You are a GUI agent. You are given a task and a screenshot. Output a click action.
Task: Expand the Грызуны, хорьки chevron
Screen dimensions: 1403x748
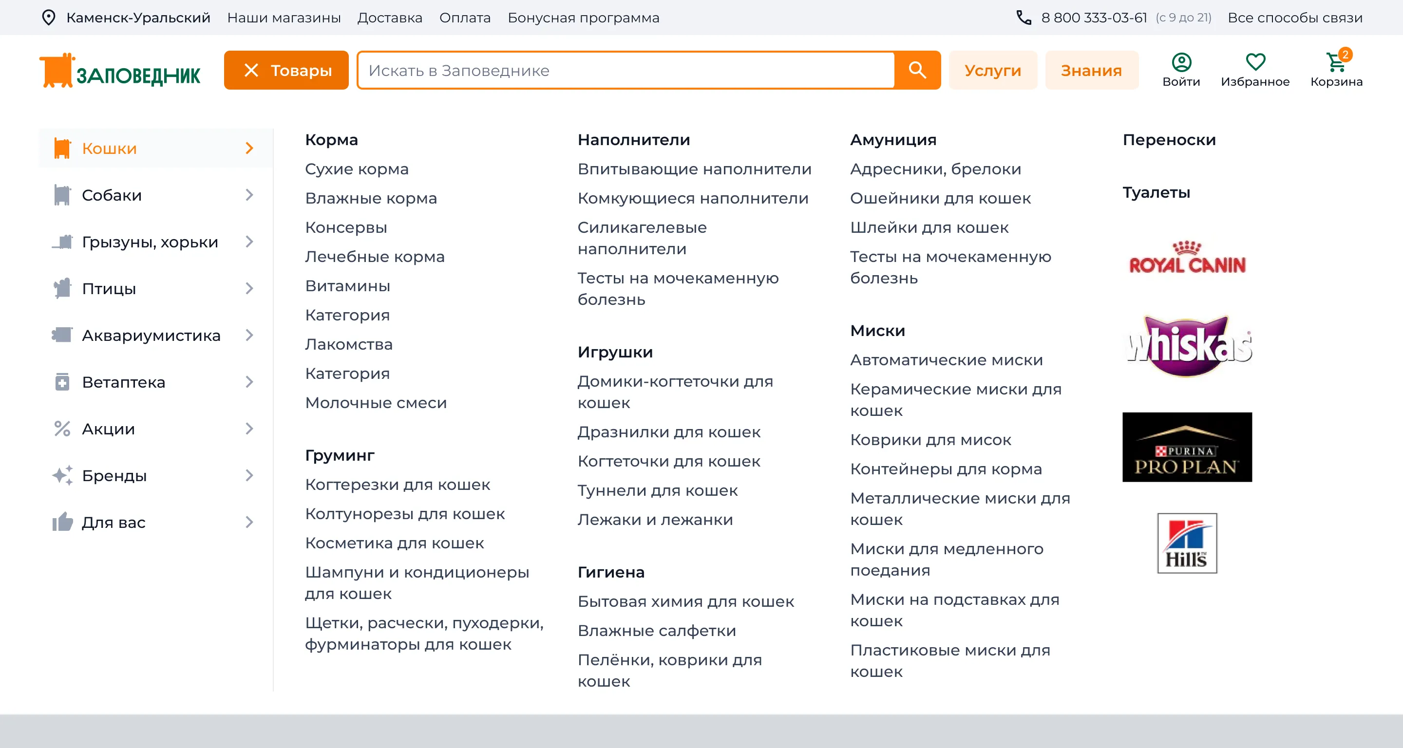click(249, 242)
